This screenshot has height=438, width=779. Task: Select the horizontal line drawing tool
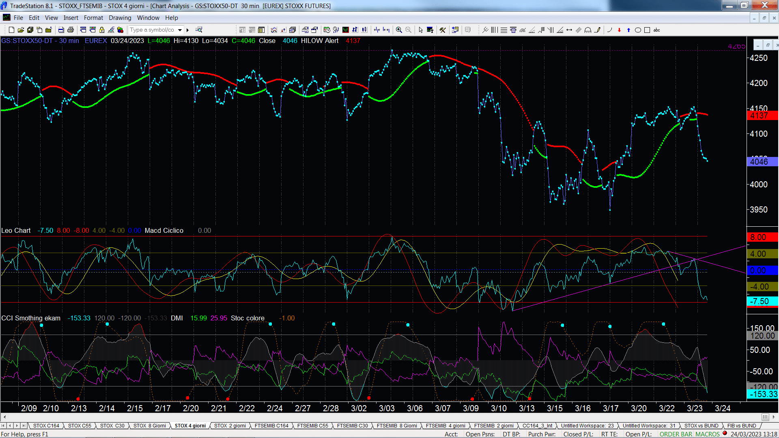[504, 30]
